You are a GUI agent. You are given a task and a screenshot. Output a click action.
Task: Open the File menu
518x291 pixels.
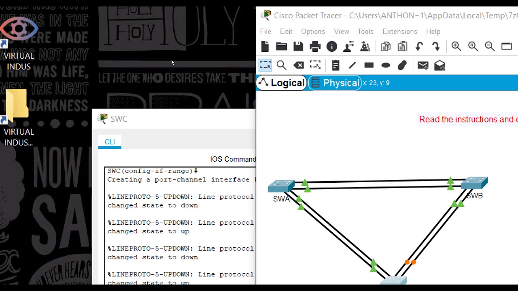[x=265, y=31]
